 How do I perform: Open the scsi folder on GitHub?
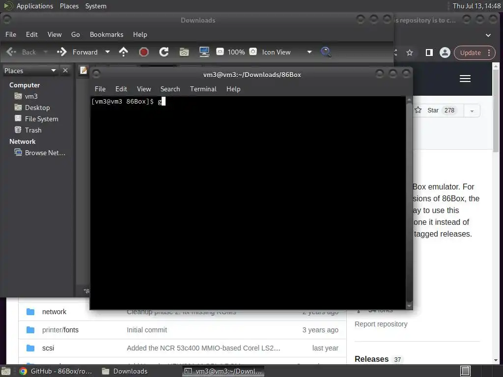tap(48, 348)
